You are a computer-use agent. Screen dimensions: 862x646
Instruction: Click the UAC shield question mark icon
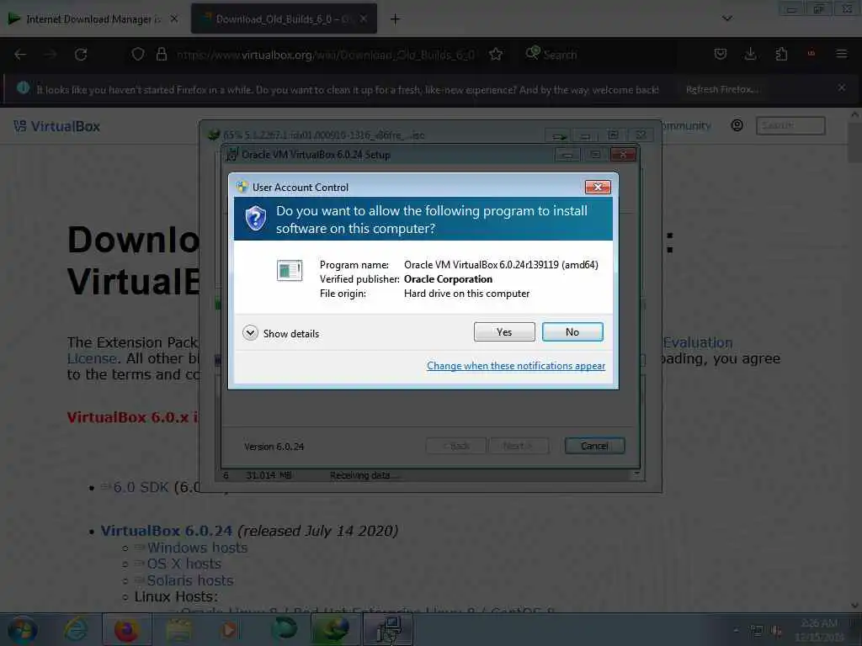click(x=256, y=219)
